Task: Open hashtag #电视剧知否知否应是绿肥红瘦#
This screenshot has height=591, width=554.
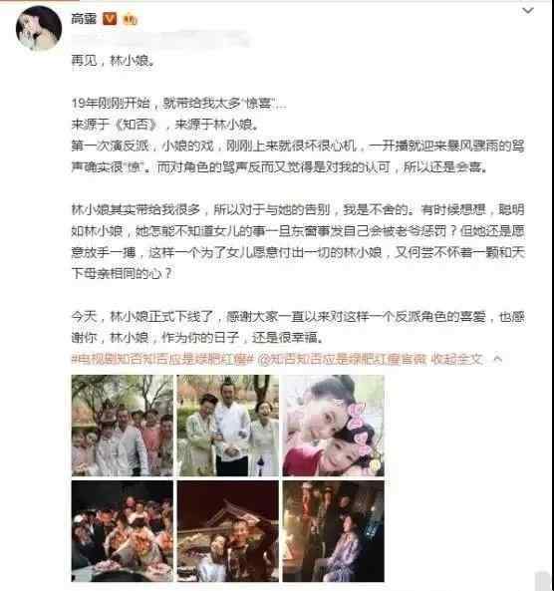Action: pos(162,359)
